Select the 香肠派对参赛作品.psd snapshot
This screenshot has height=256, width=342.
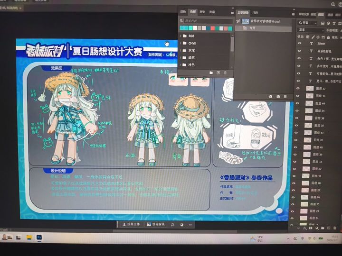tap(263, 21)
